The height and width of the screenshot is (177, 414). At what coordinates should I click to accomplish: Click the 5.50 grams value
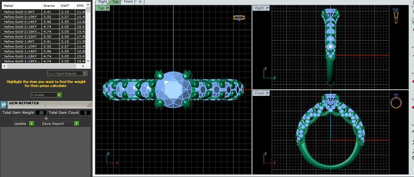[47, 36]
